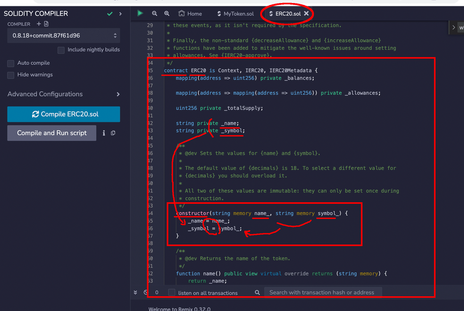Click 'contract ERC20 is Context' code line
The height and width of the screenshot is (311, 464).
[x=241, y=70]
